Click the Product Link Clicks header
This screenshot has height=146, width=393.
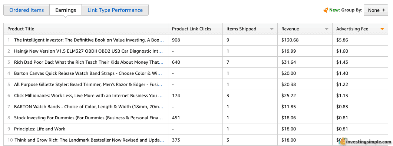pos(191,29)
